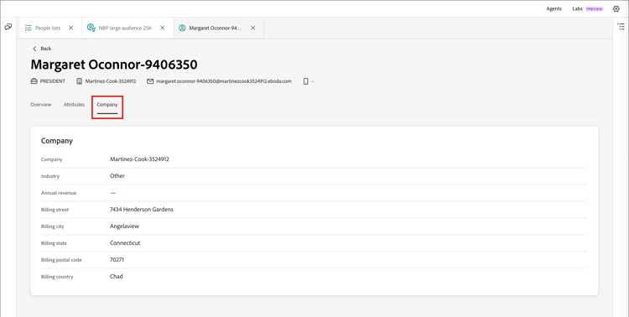Viewport: 629px width, 317px height.
Task: Click the Margaret Oconnor-9406350 heading
Action: click(114, 65)
